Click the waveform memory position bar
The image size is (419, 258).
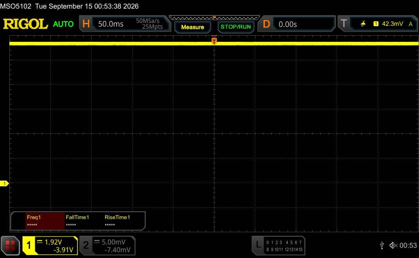[x=214, y=18]
